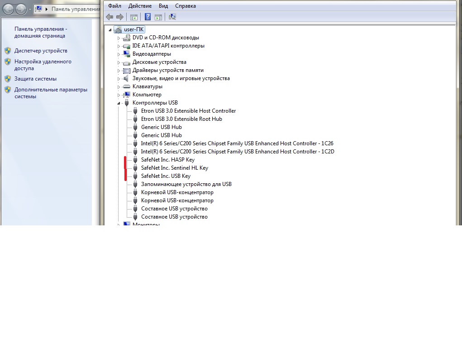This screenshot has width=462, height=348.
Task: Collapse the Контроллеры USB category
Action: [x=119, y=103]
